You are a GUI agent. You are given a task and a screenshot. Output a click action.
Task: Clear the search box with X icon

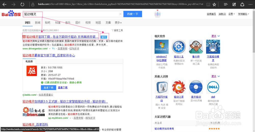120,14
